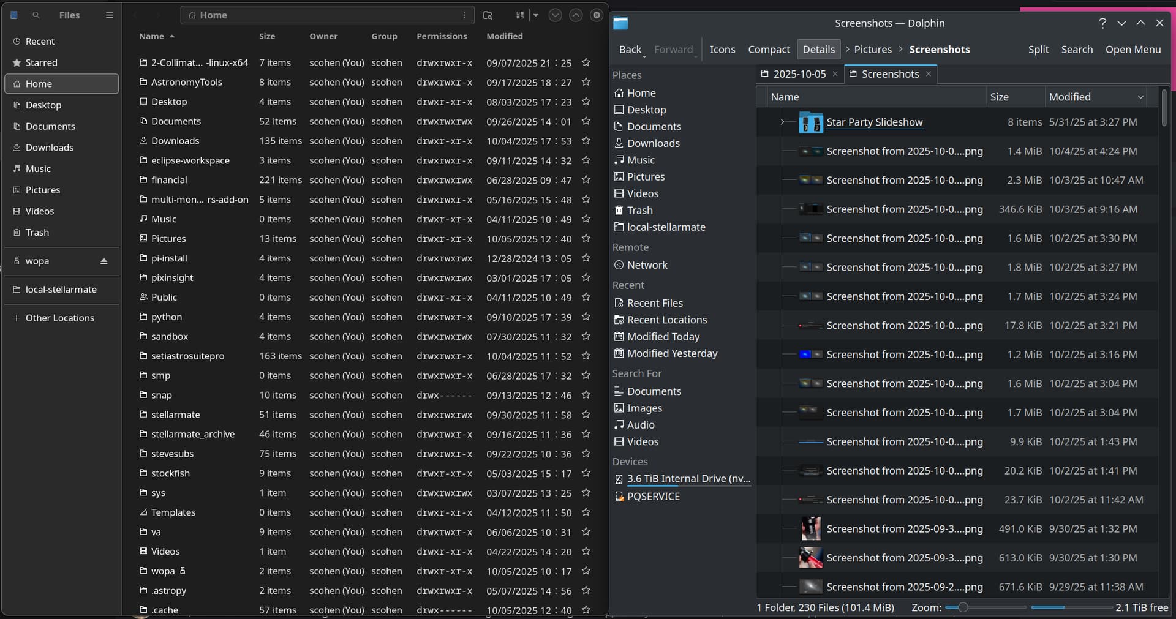Expand the Star Party Slideshow folder tree
Viewport: 1176px width, 619px height.
tap(782, 122)
